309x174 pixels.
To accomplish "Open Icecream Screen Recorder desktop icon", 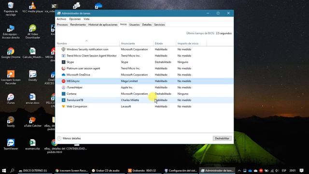I will 11,77.
